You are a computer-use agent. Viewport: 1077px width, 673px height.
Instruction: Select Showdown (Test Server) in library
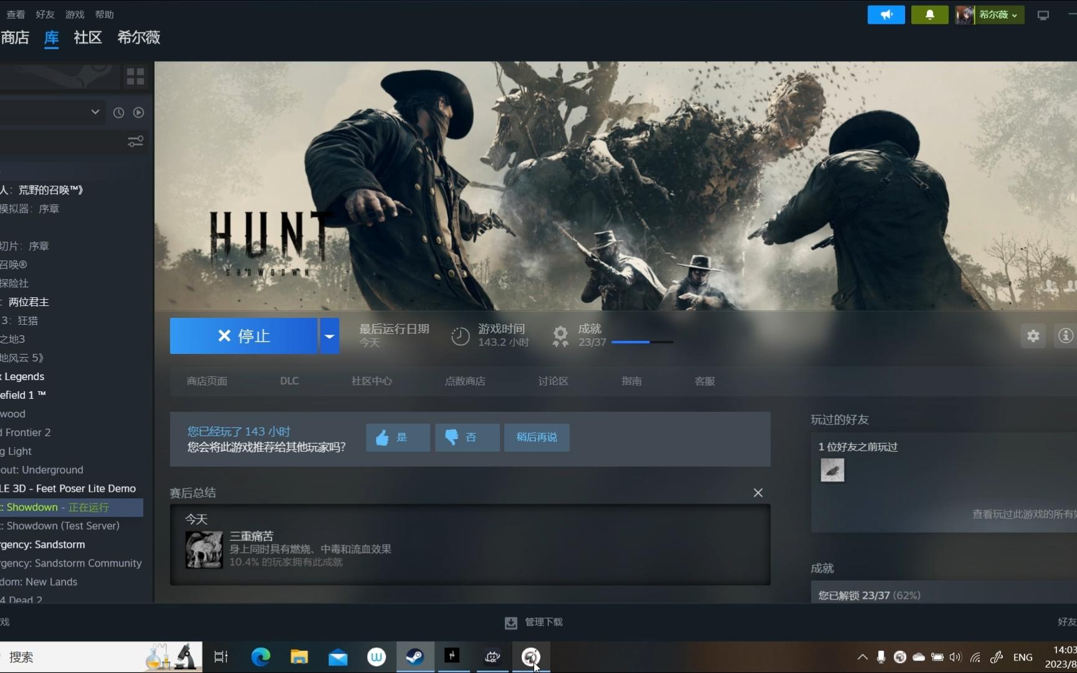pos(71,526)
